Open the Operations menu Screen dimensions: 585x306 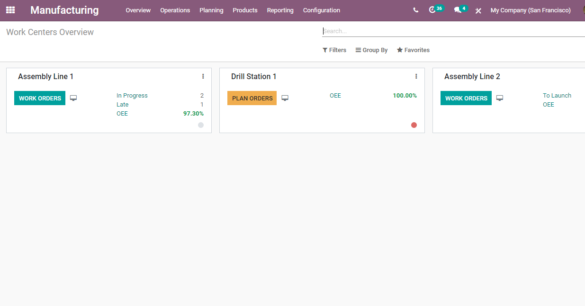coord(175,10)
